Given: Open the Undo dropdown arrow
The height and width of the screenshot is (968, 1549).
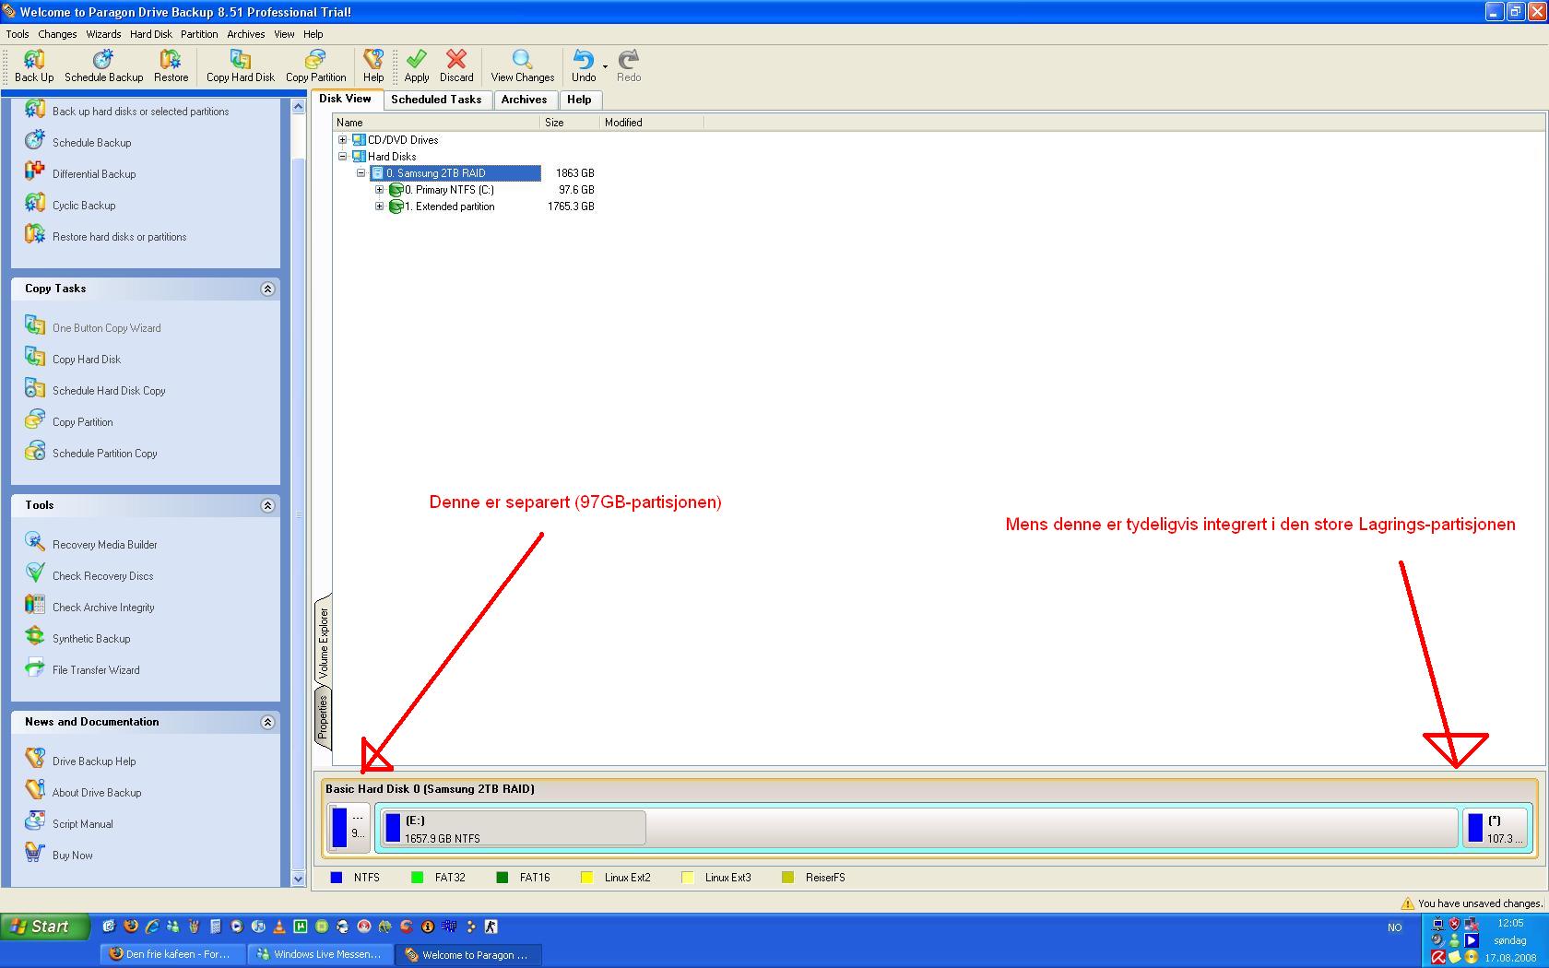Looking at the screenshot, I should (606, 66).
